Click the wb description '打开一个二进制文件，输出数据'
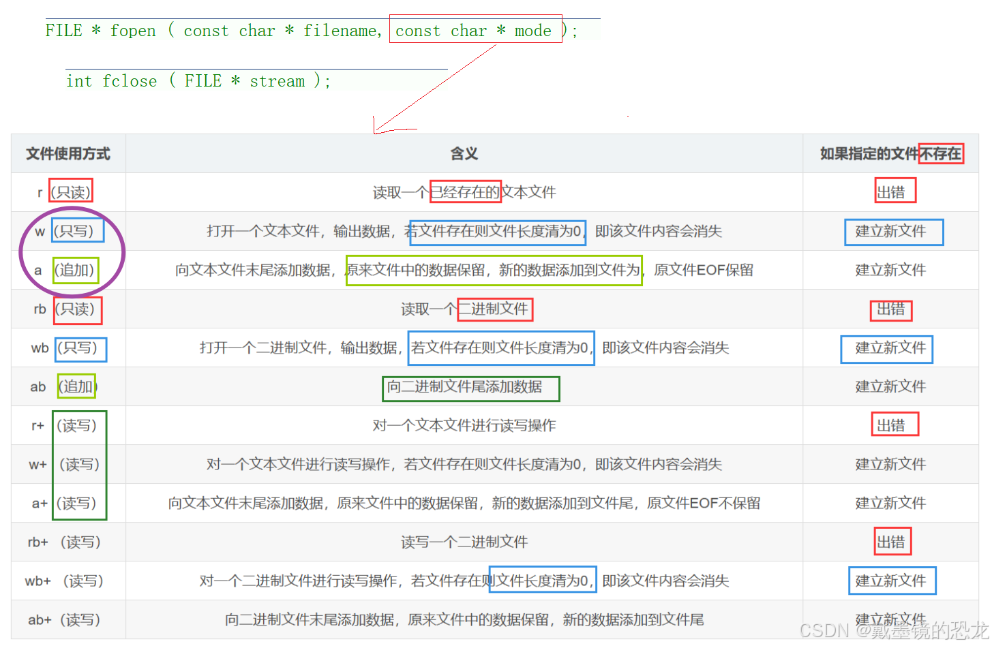Viewport: 992px width, 648px height. click(464, 348)
